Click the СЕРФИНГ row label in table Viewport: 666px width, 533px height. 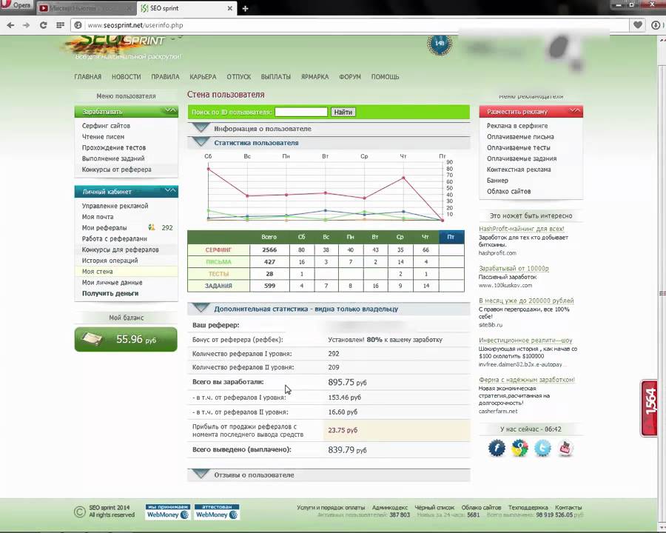coord(218,250)
